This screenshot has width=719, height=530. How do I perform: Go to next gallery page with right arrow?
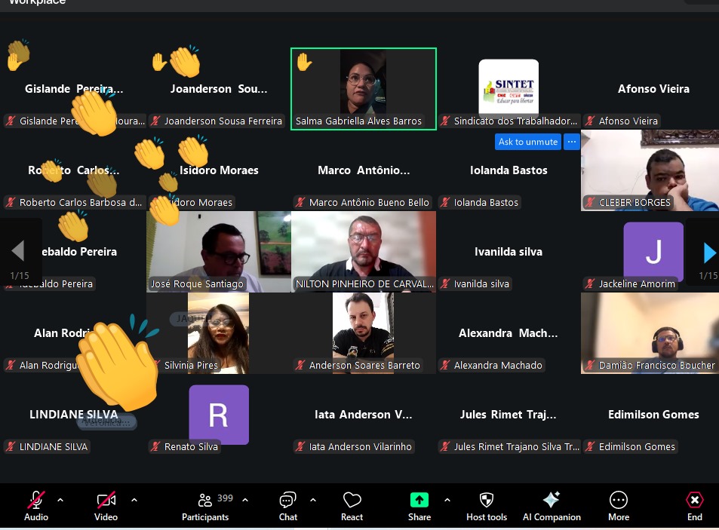coord(708,252)
